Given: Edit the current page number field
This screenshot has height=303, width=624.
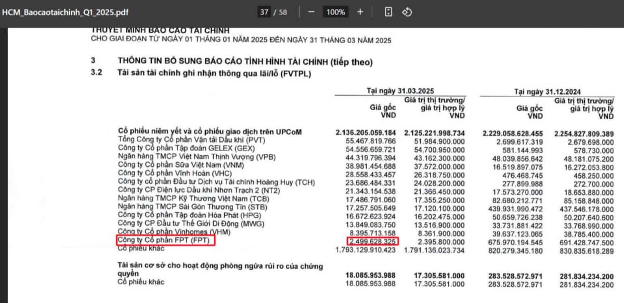Looking at the screenshot, I should point(264,12).
